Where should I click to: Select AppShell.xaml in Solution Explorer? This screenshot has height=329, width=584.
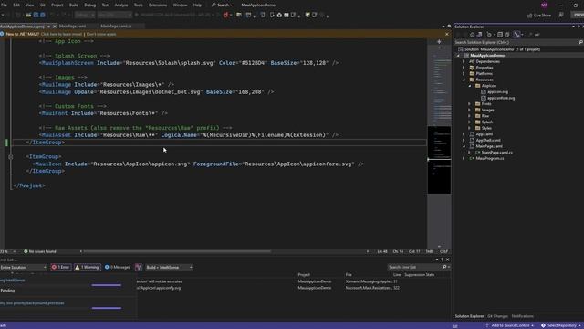488,140
